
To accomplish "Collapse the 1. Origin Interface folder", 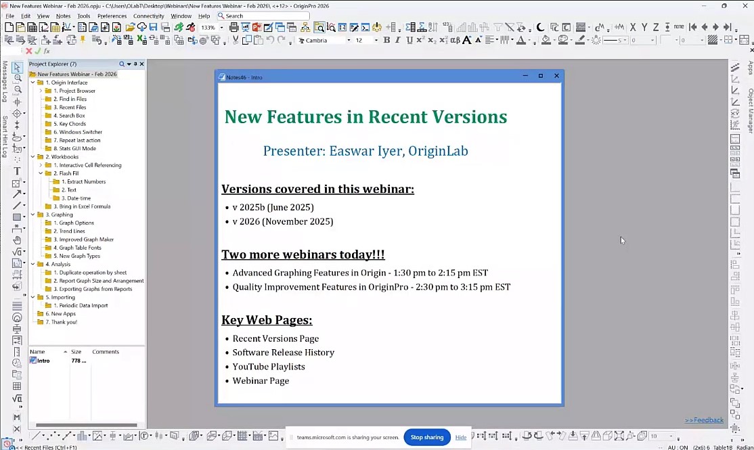I will pyautogui.click(x=33, y=83).
